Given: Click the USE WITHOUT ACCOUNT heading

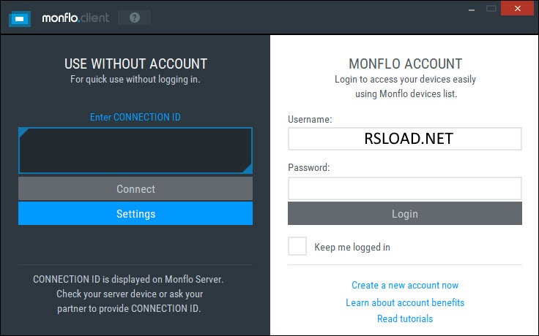Looking at the screenshot, I should click(135, 64).
